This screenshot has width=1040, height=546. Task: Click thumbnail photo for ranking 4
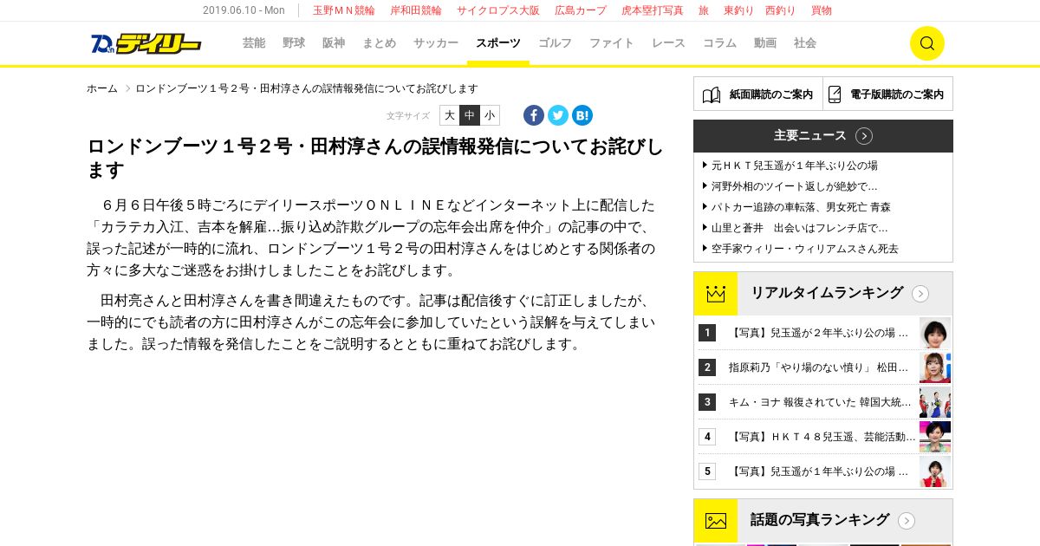935,437
